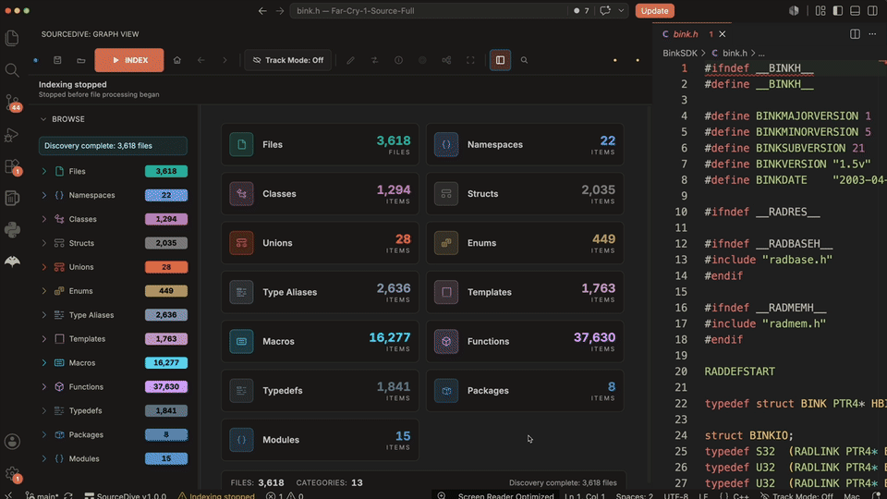Expand the Classes tree node

tap(44, 219)
